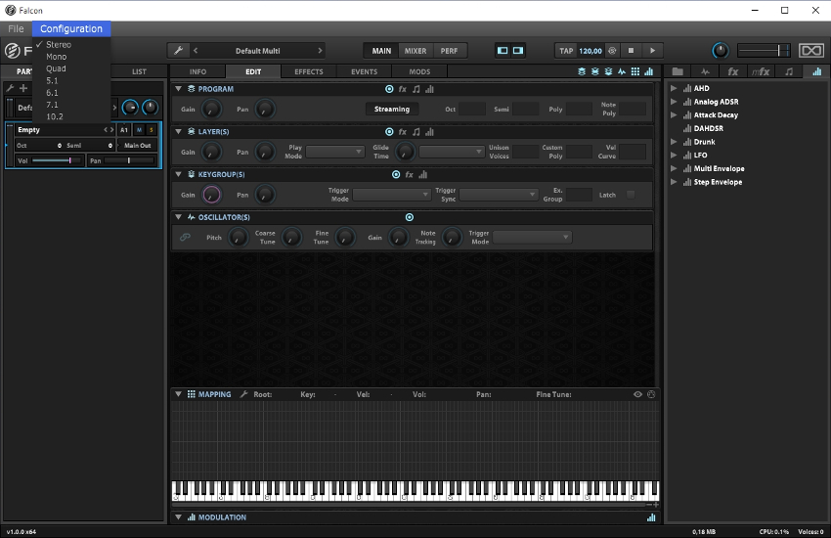Screen dimensions: 831x538
Task: Collapse the KEYGROUP(S) section triangle
Action: [179, 174]
